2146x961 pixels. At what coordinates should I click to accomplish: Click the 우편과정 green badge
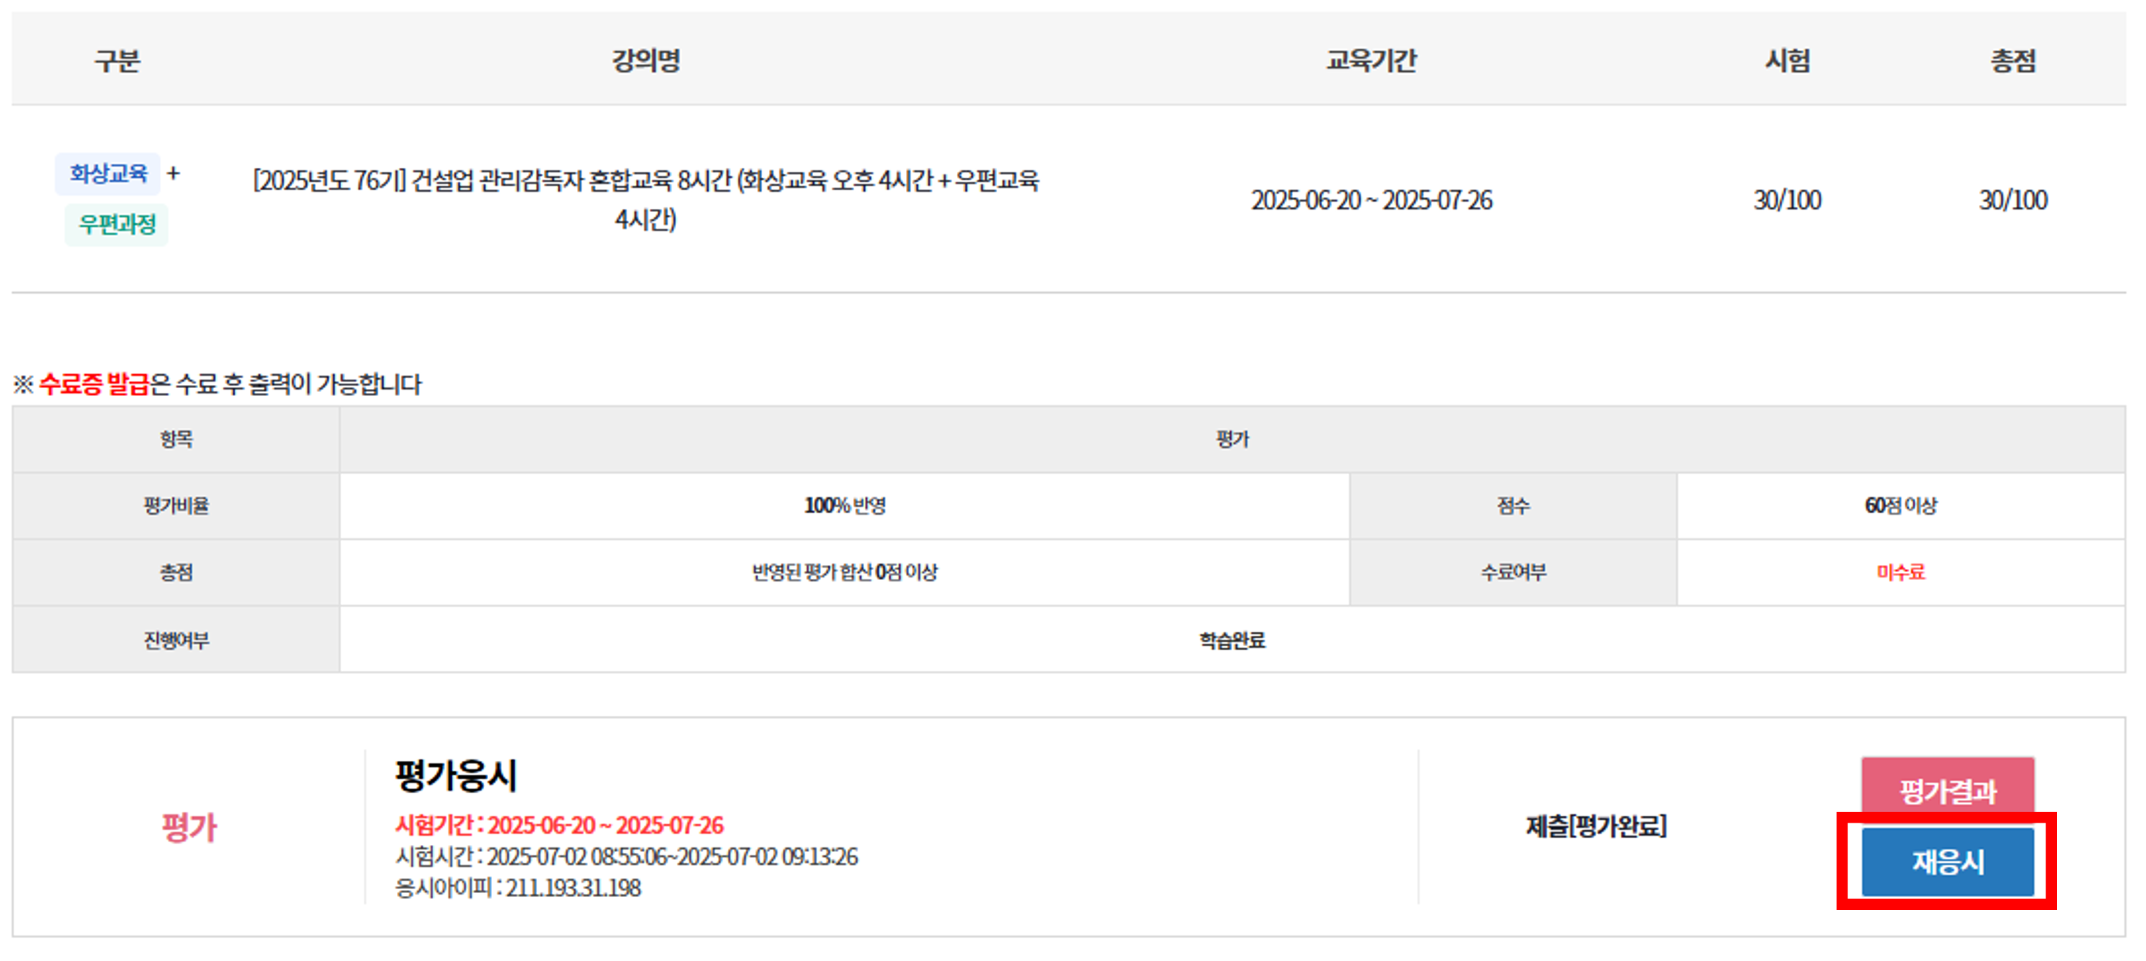[x=117, y=224]
